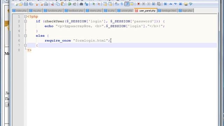
Task: Click the Close document toolbar icon
Action: pyautogui.click(x=36, y=4)
